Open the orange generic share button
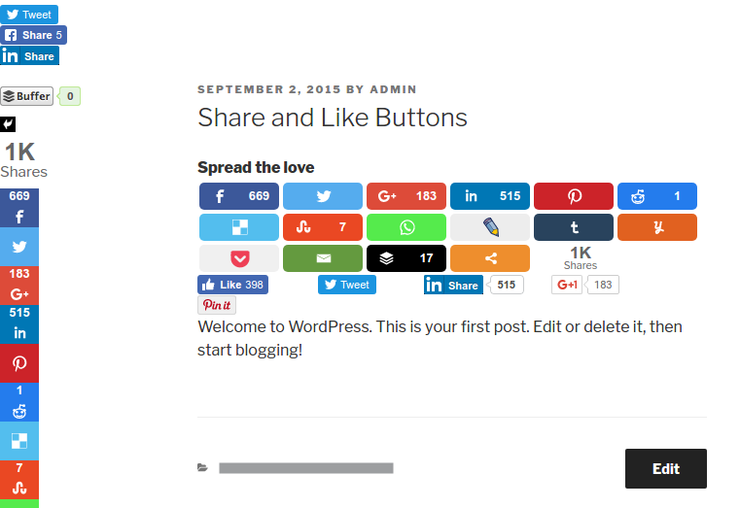 coord(490,258)
